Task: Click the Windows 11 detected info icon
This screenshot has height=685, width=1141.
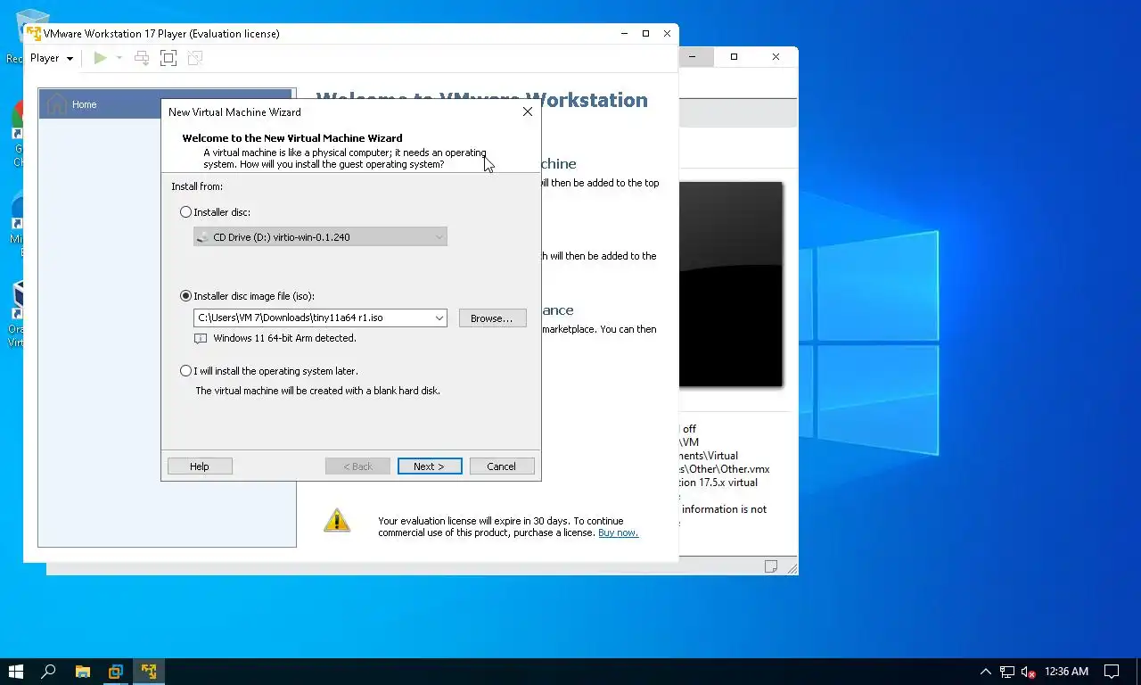Action: (201, 339)
